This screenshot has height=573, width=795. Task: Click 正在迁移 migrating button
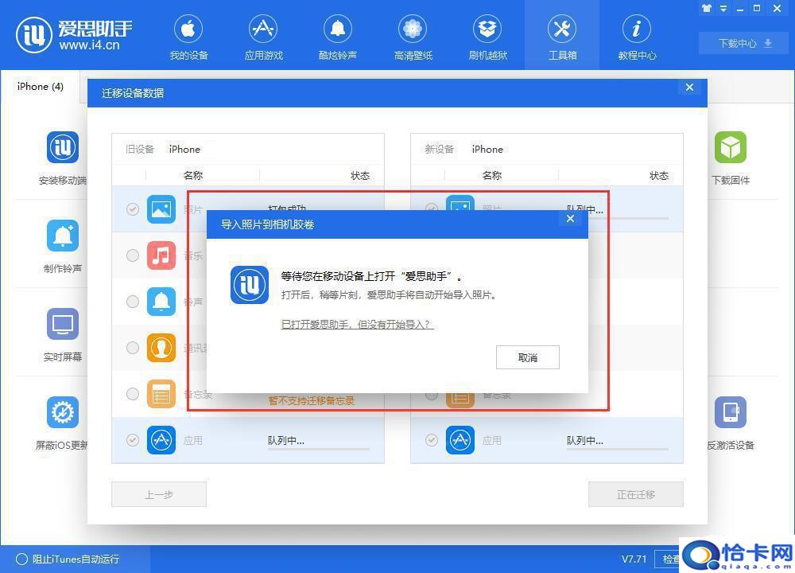click(636, 494)
